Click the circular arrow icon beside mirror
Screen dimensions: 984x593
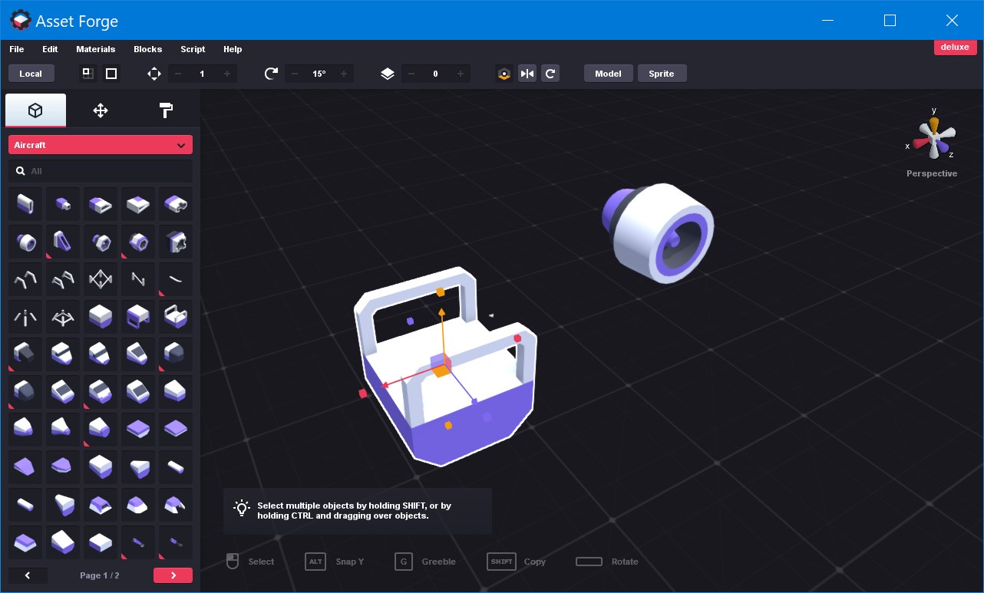pos(550,74)
